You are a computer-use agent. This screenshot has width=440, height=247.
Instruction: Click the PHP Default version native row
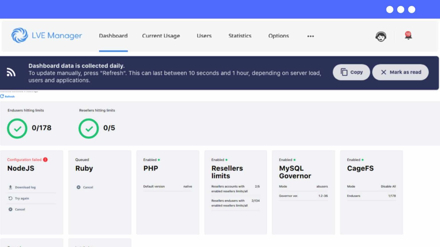click(168, 186)
